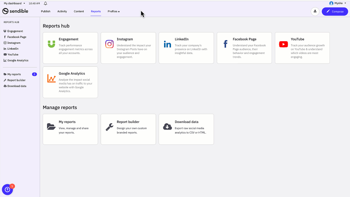Image resolution: width=350 pixels, height=197 pixels.
Task: Click sidebar LinkedIn icon
Action: point(5,49)
